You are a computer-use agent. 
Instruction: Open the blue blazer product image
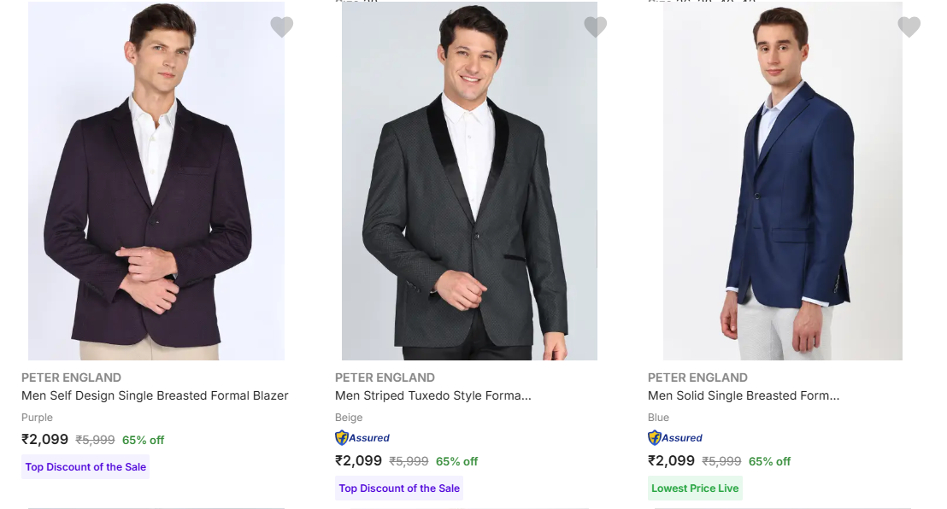[x=782, y=181]
